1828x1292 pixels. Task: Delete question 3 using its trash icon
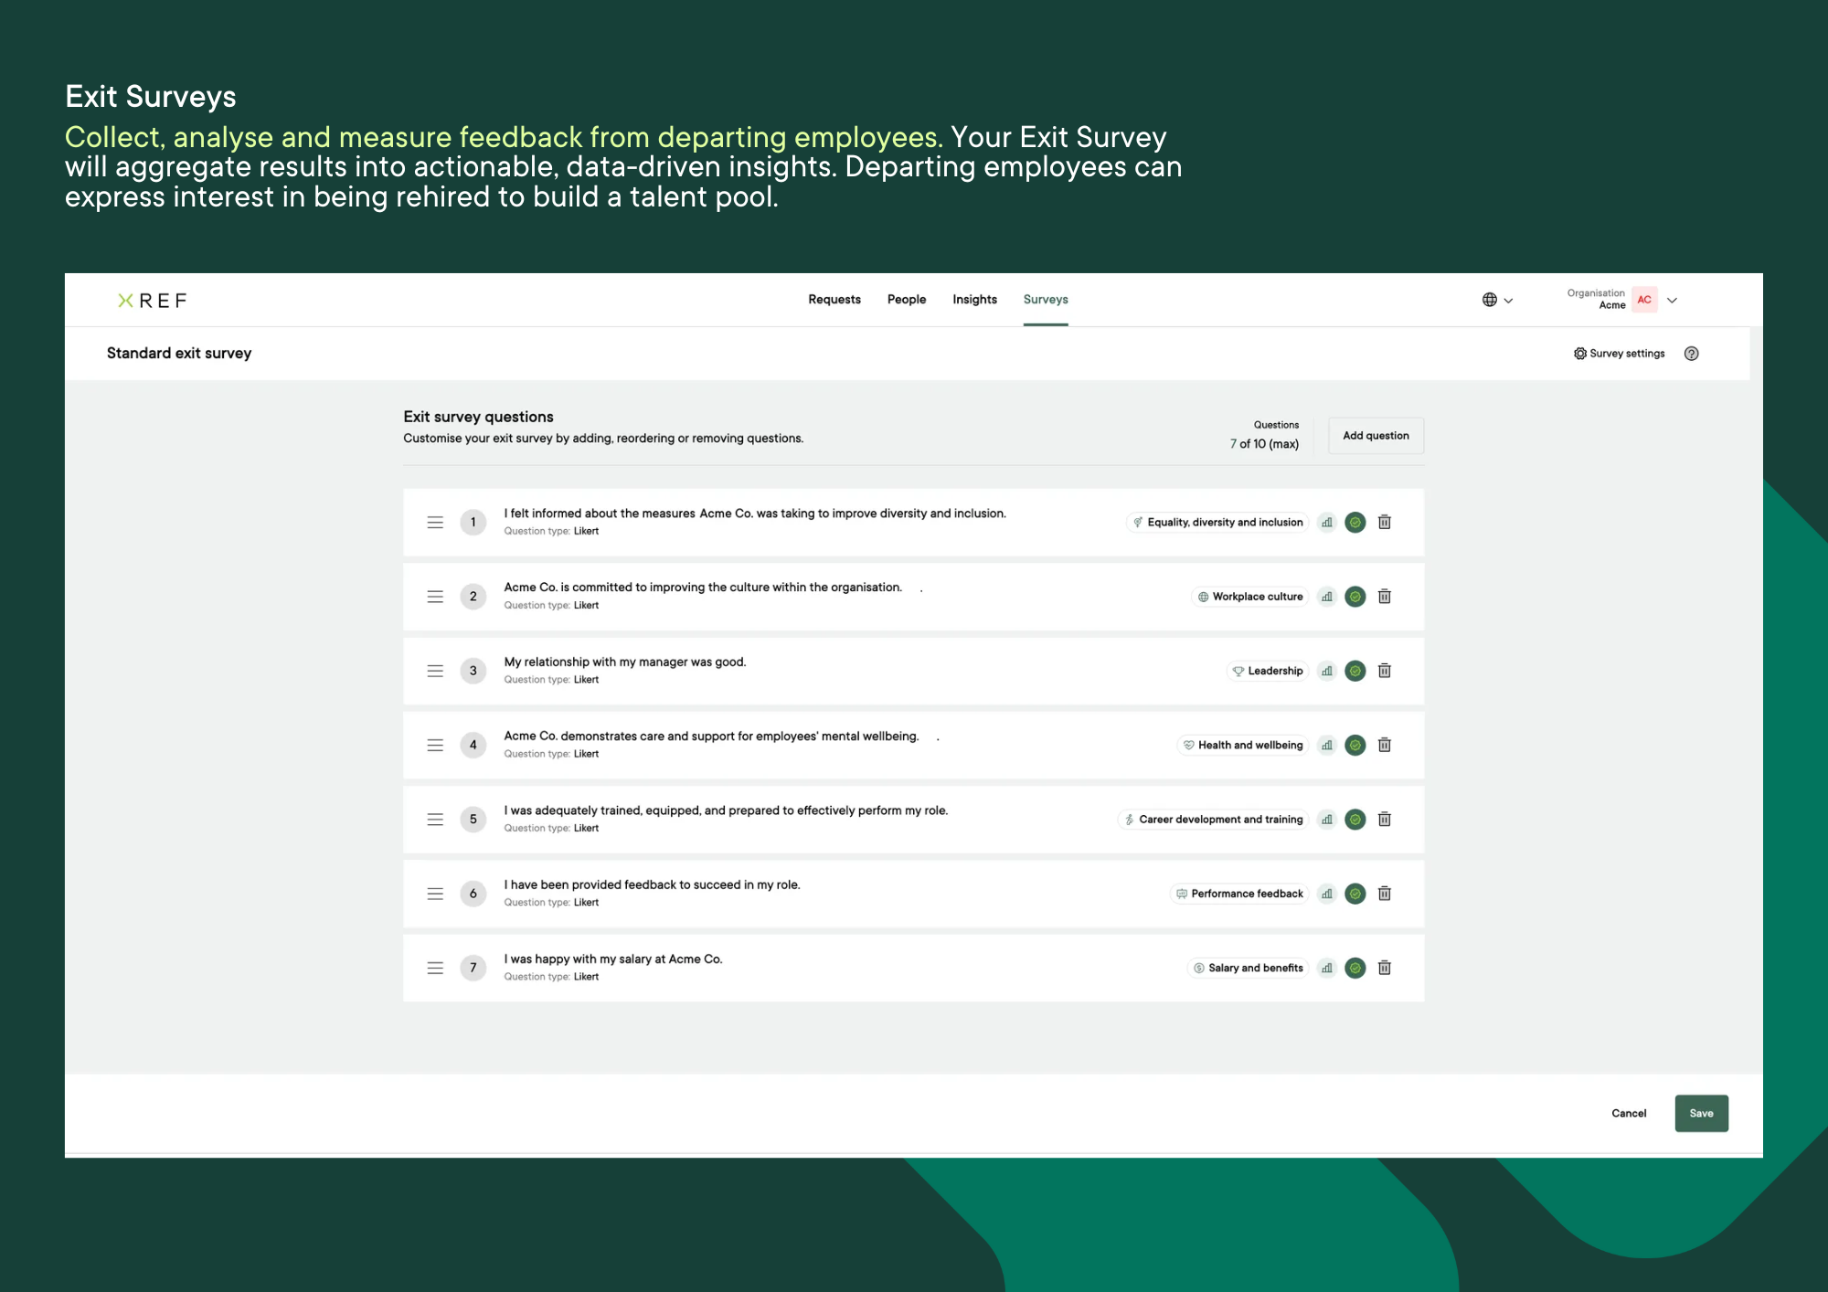(1385, 670)
